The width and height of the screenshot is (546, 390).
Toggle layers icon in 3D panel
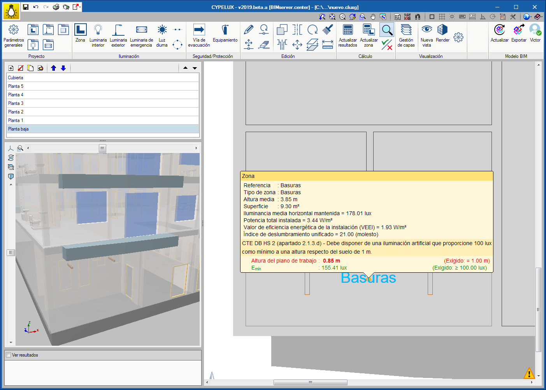coord(11,167)
